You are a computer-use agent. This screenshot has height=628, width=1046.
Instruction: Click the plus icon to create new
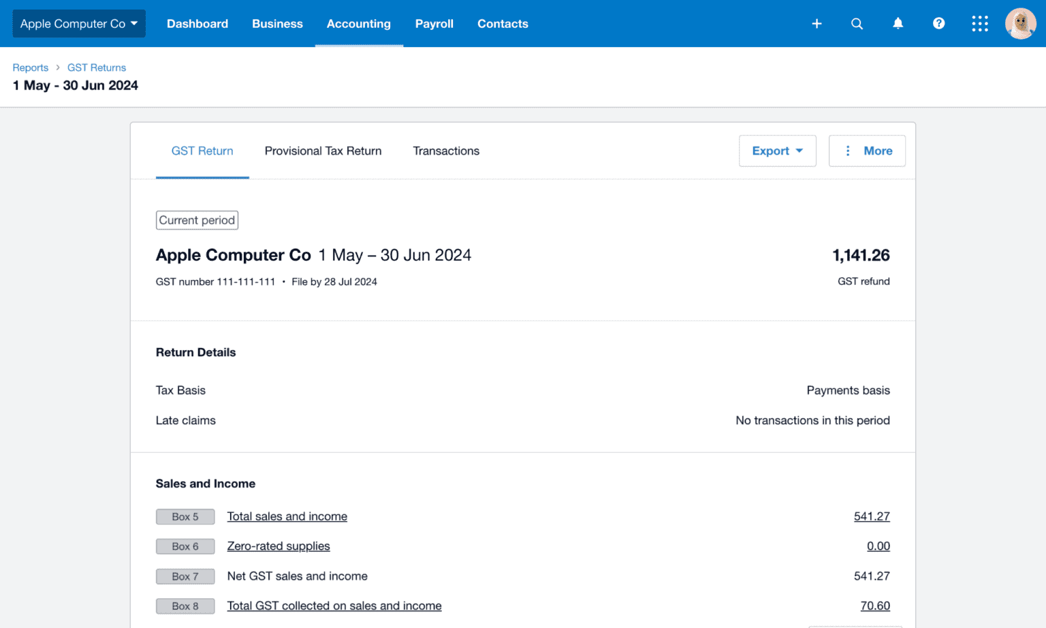pyautogui.click(x=816, y=23)
